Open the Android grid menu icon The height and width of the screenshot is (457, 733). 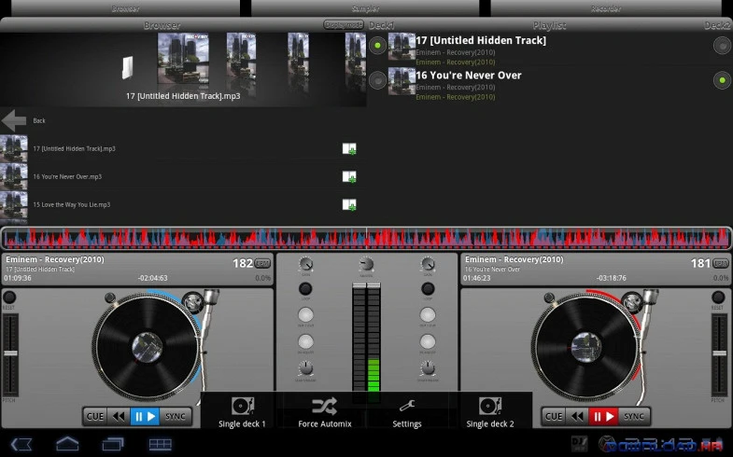pyautogui.click(x=160, y=444)
